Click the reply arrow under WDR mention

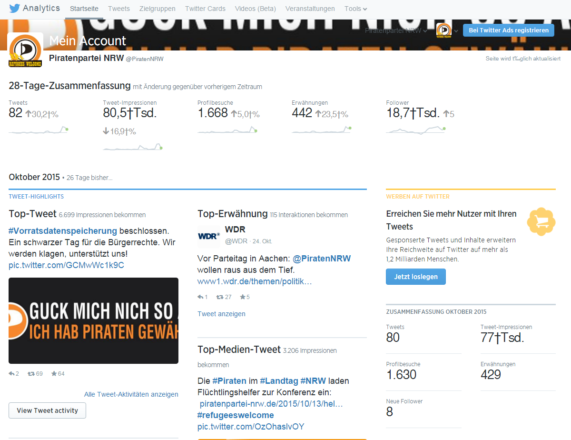[200, 297]
